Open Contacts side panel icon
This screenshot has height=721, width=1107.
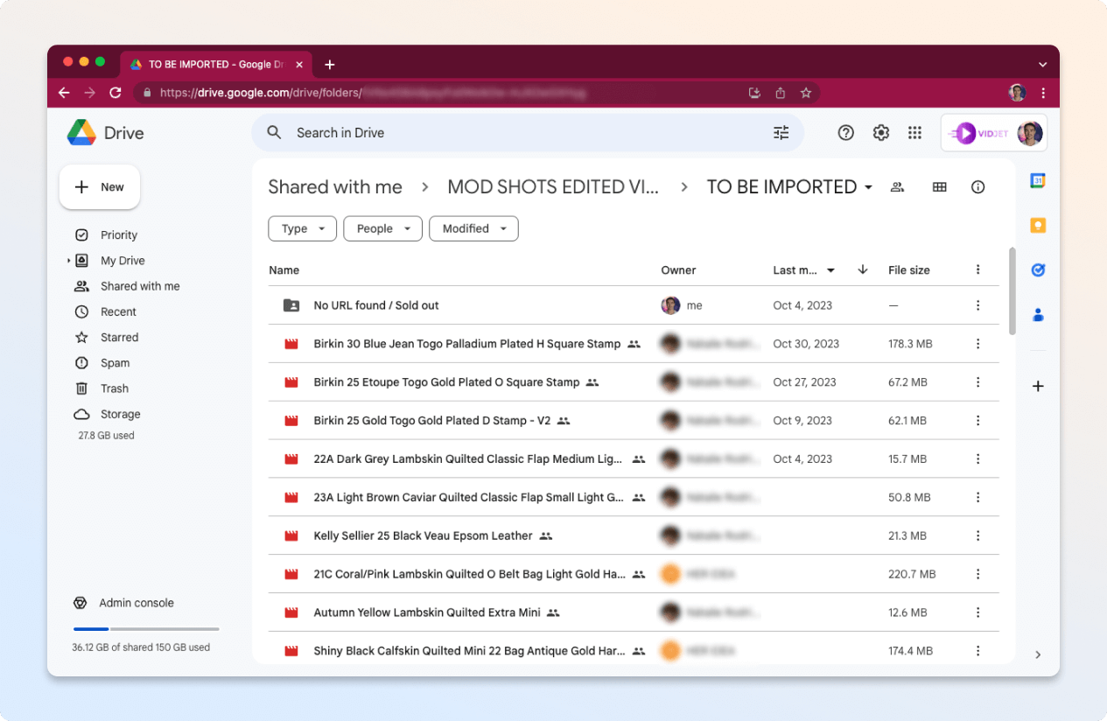click(x=1038, y=315)
